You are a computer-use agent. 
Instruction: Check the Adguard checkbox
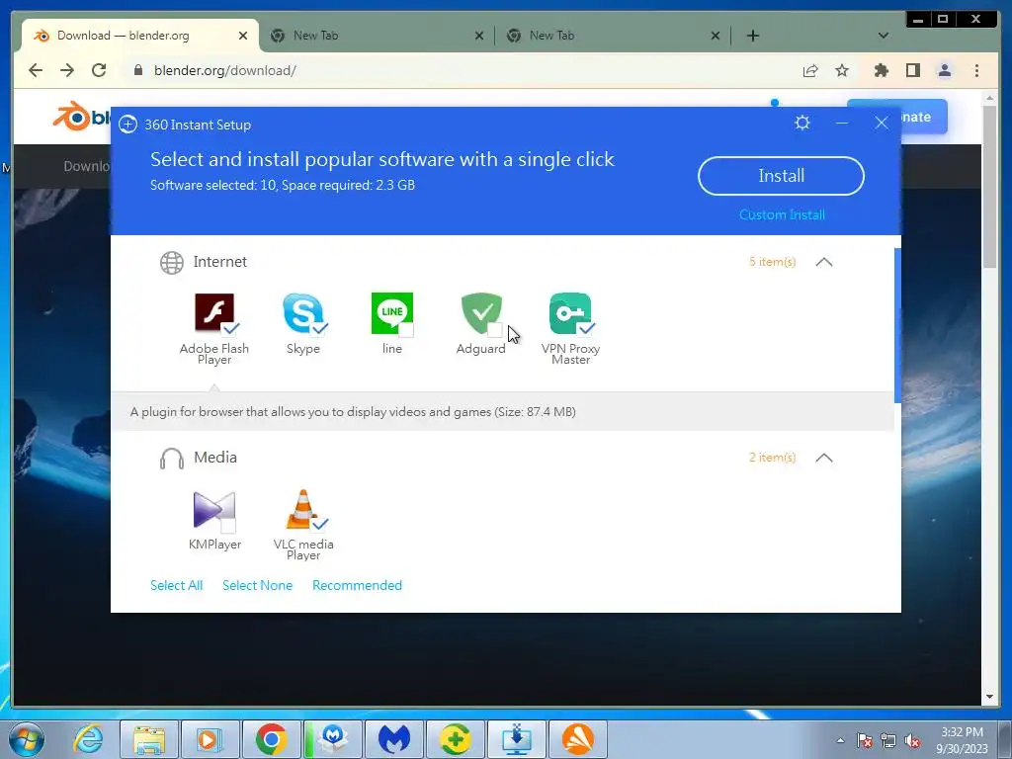tap(495, 330)
